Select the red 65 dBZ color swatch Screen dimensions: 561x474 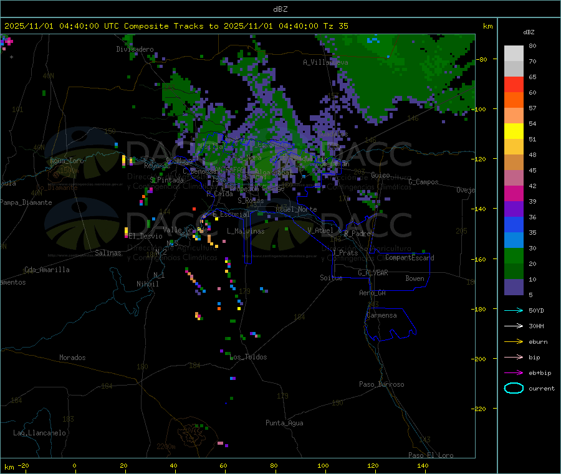pos(514,84)
